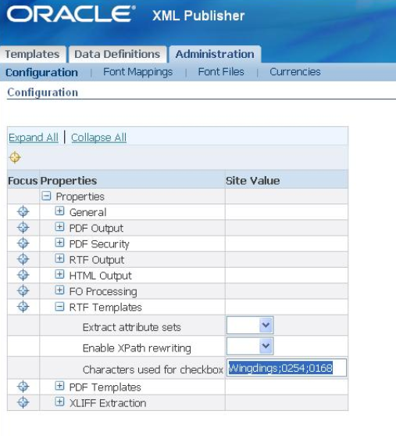396x436 pixels.
Task: Focus on the General properties row
Action: 23,212
